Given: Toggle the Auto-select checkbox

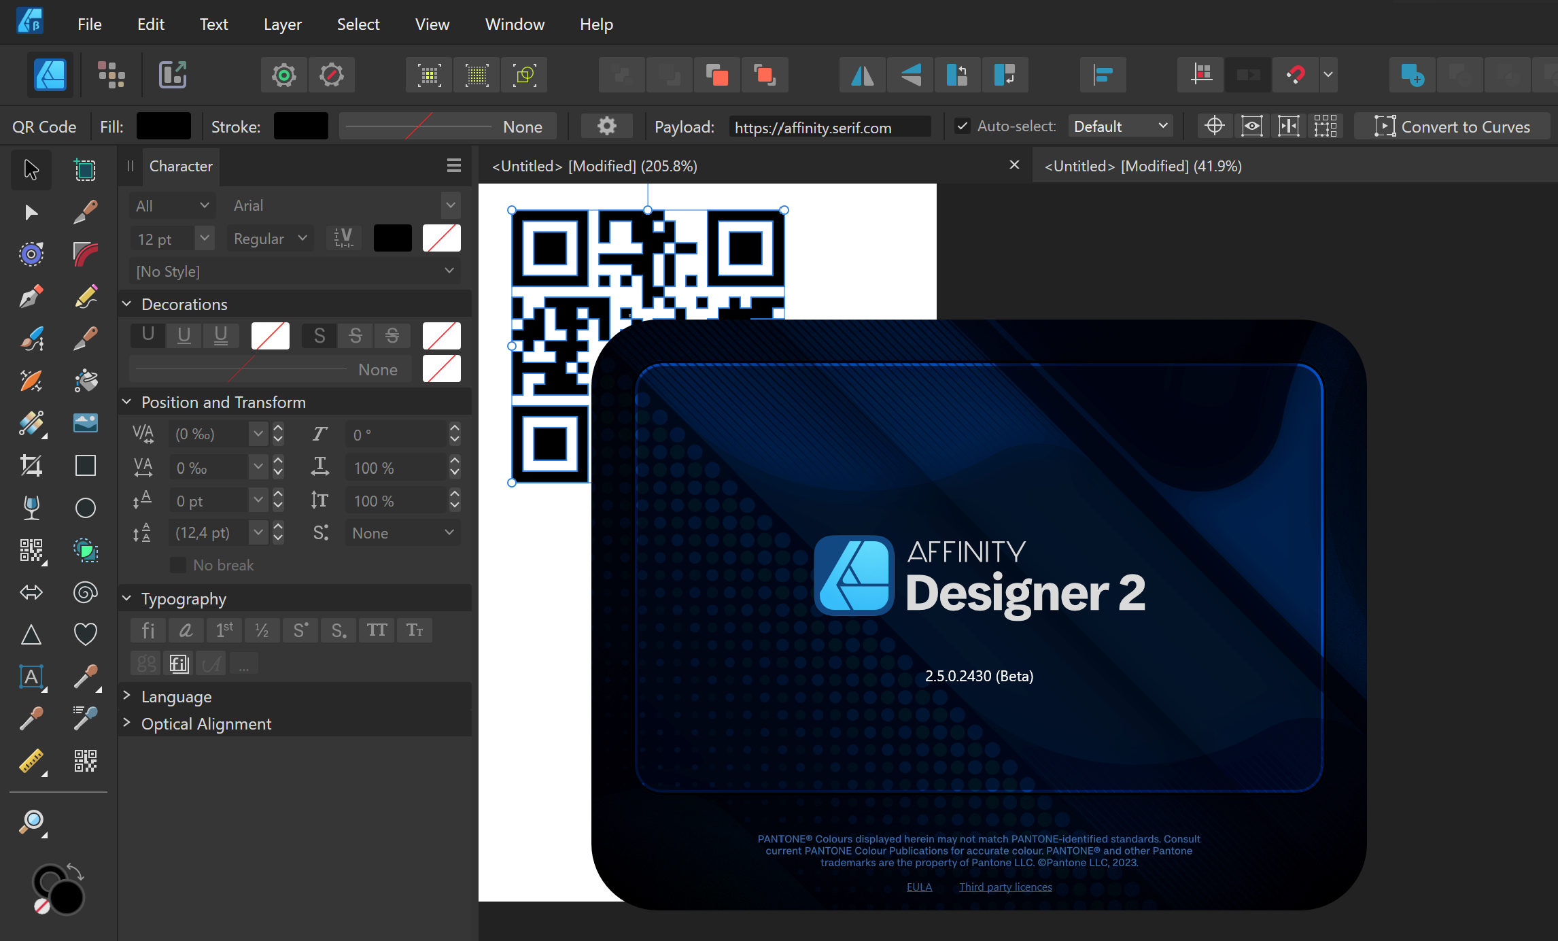Looking at the screenshot, I should (x=962, y=126).
